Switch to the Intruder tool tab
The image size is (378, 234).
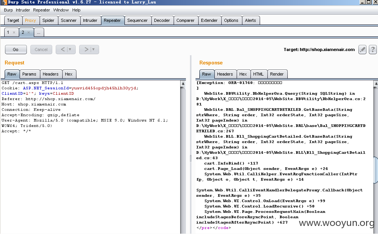click(90, 20)
